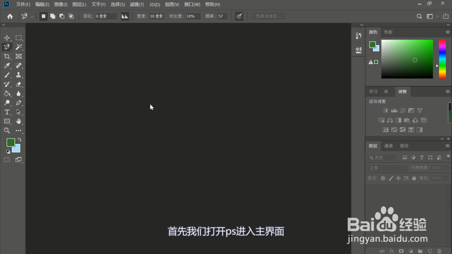This screenshot has width=452, height=254.
Task: Change screen mode button in toolbox
Action: point(19,160)
